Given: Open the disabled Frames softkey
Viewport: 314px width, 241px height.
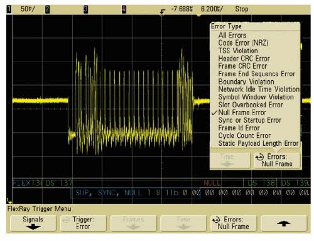Looking at the screenshot, I should point(133,223).
